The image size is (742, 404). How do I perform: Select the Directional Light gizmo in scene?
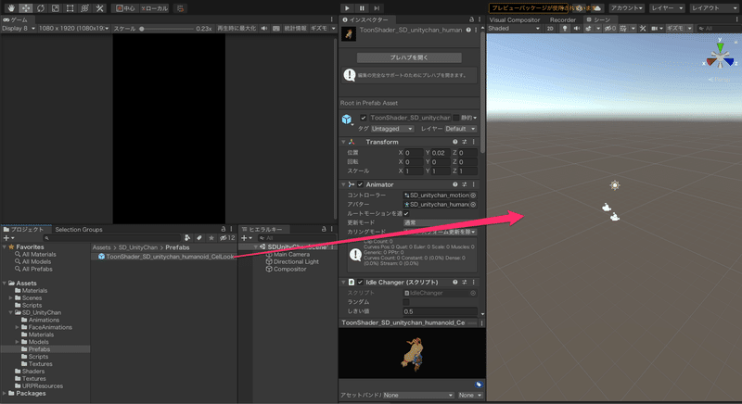point(615,185)
